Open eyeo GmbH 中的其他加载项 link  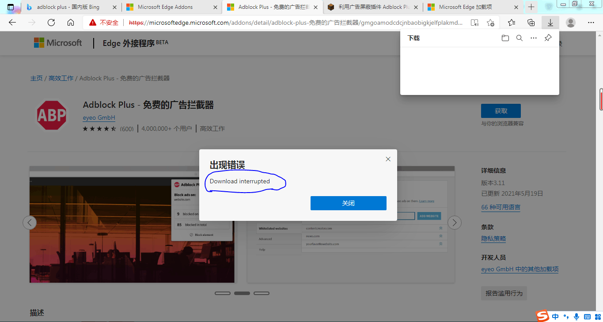point(520,269)
